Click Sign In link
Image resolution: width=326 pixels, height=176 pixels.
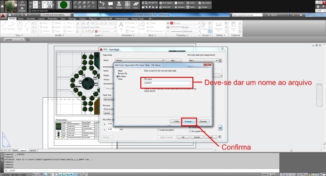(x=274, y=15)
